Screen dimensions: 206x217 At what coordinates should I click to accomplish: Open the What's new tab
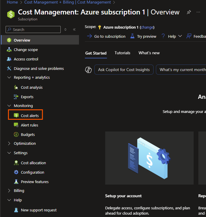click(149, 53)
